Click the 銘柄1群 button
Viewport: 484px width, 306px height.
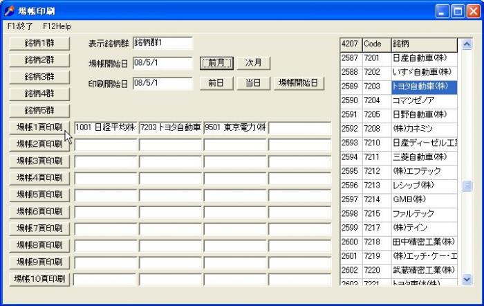pyautogui.click(x=39, y=43)
